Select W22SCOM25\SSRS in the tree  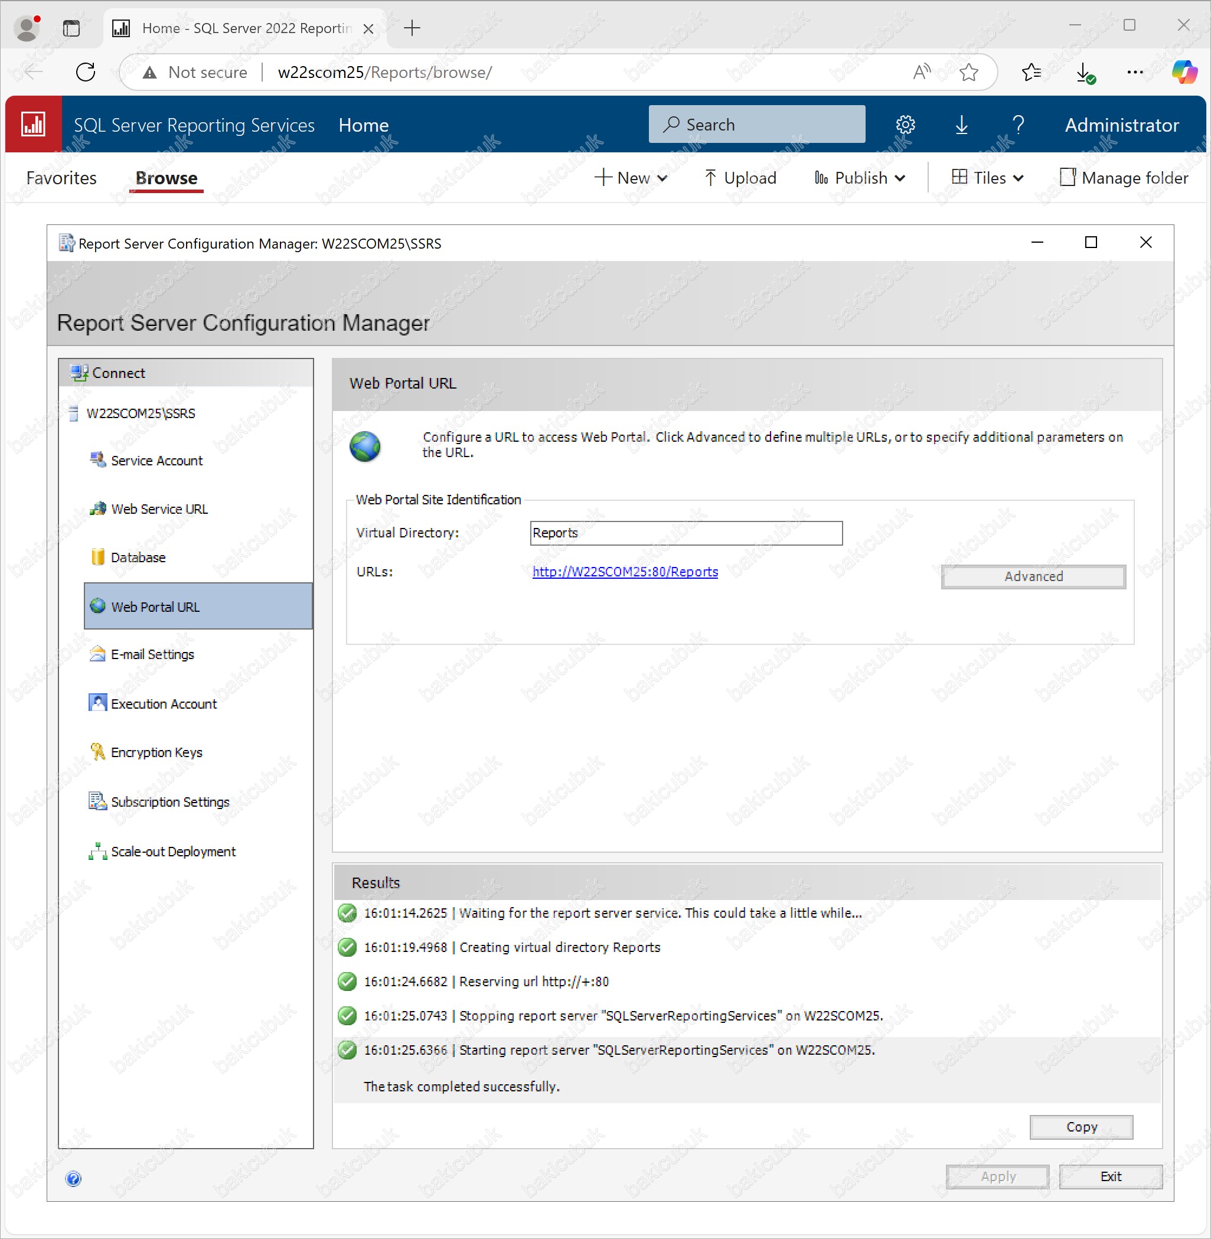pos(141,413)
